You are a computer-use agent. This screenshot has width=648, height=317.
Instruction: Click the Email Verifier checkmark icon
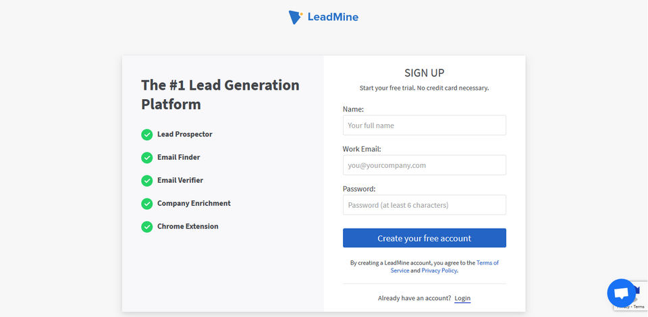pyautogui.click(x=146, y=181)
